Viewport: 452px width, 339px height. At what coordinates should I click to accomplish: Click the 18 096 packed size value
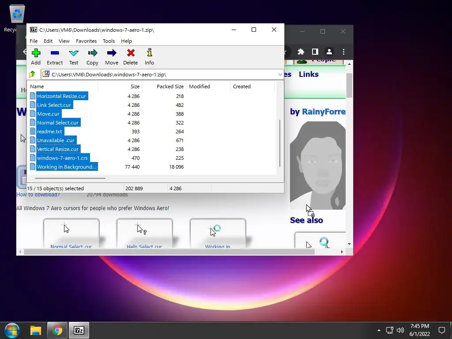[176, 167]
